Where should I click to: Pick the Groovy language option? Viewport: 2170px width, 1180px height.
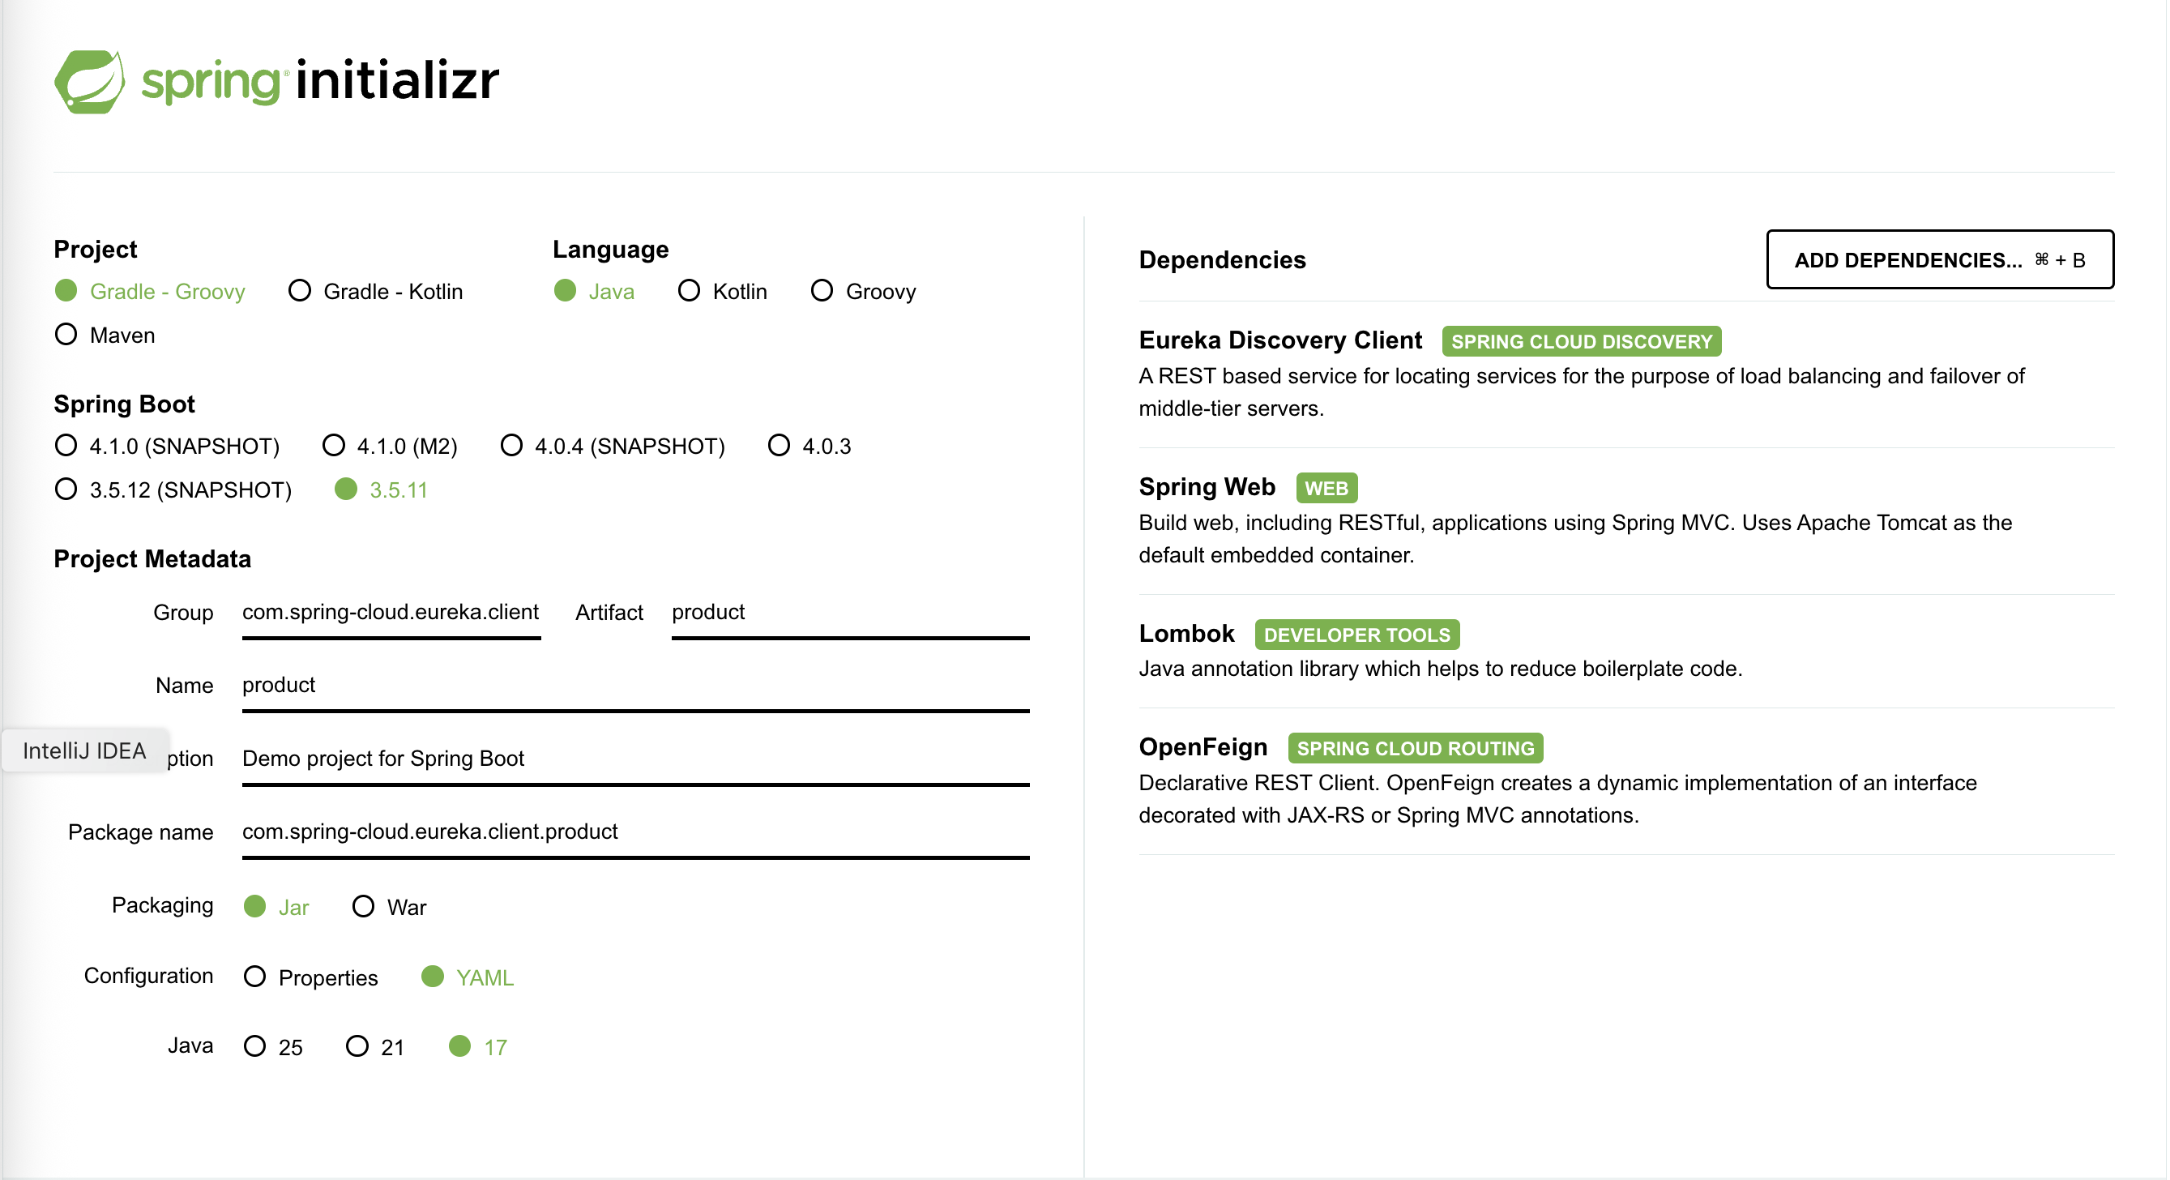coord(864,292)
